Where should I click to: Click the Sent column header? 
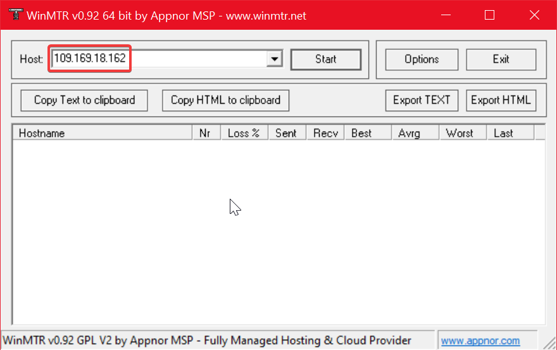[x=286, y=133]
